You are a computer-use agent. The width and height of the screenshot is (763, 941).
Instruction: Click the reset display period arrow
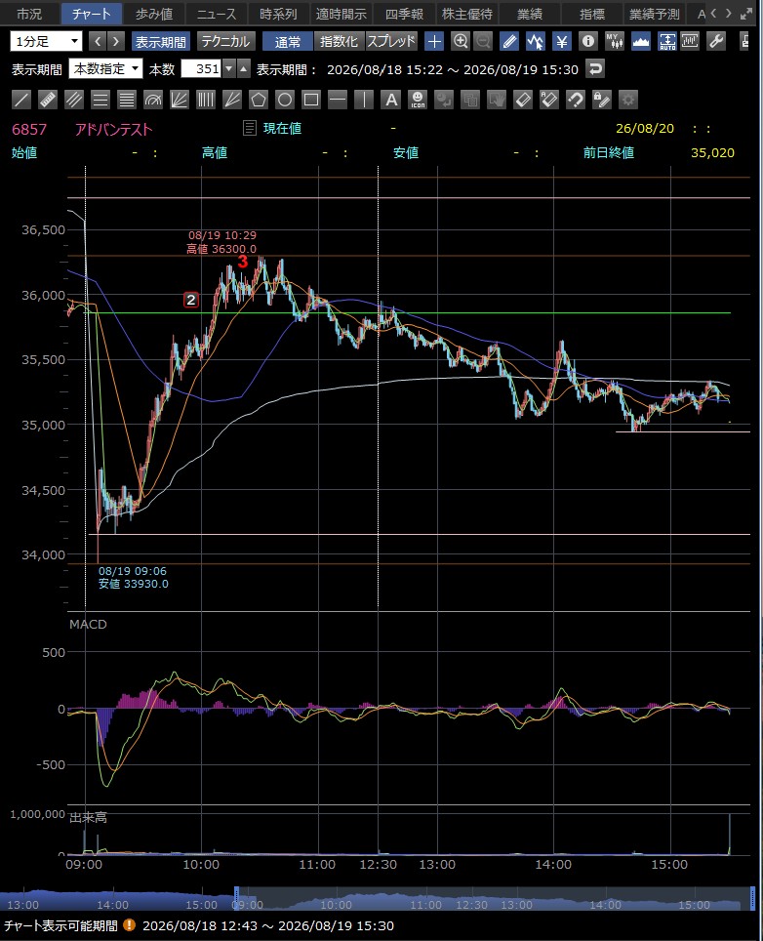pyautogui.click(x=595, y=69)
